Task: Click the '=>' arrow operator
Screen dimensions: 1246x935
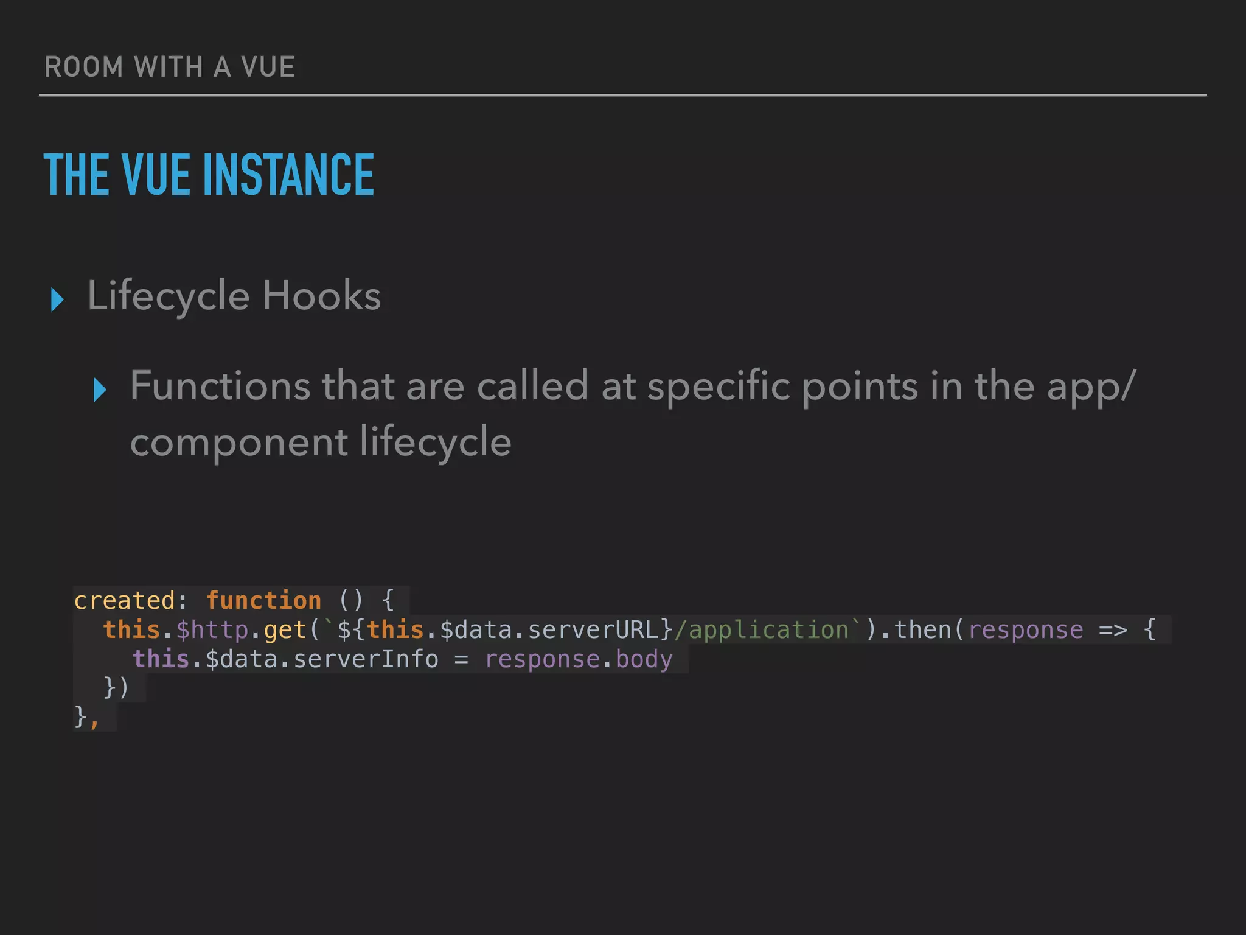Action: click(x=1113, y=630)
